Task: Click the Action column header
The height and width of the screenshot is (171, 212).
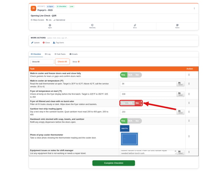Action: click(x=190, y=69)
